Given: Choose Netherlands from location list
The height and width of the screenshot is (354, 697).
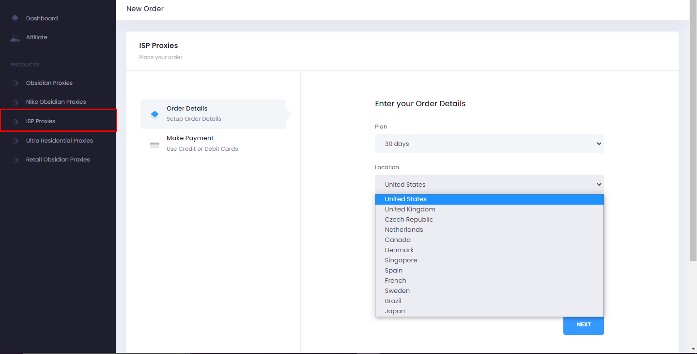Looking at the screenshot, I should [x=489, y=230].
